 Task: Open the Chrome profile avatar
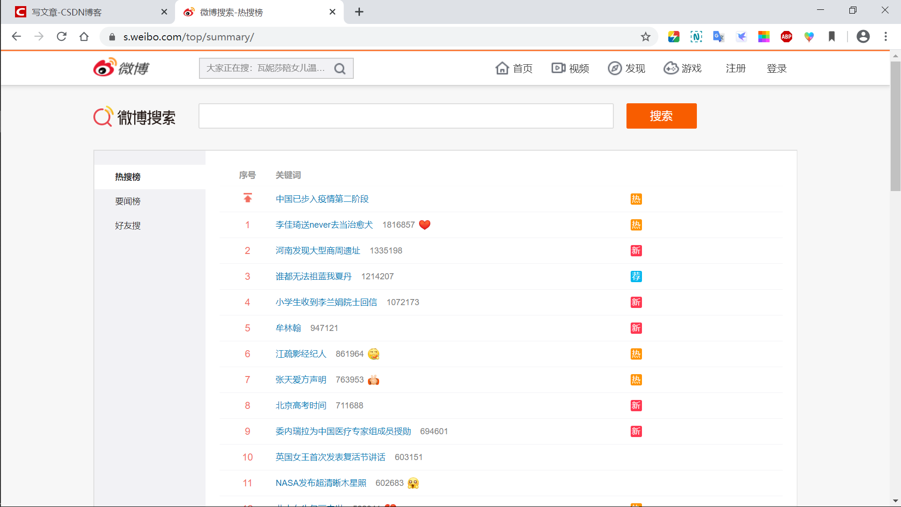pyautogui.click(x=863, y=37)
